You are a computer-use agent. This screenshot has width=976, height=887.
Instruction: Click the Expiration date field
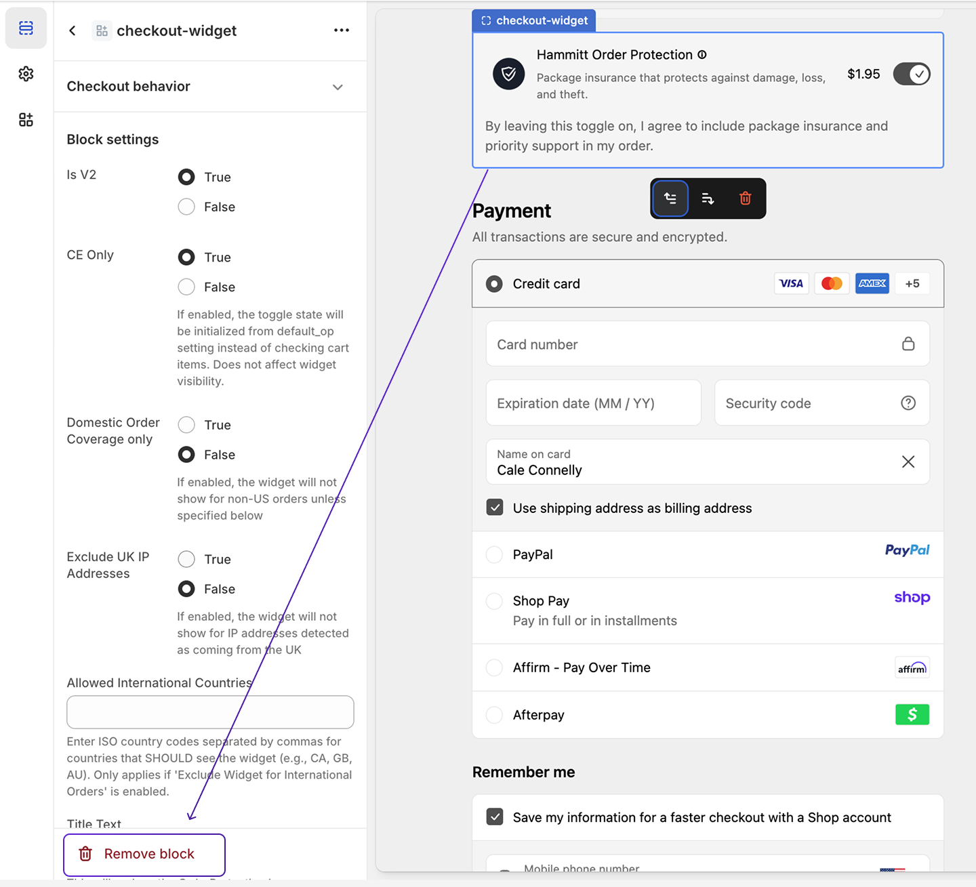[594, 403]
